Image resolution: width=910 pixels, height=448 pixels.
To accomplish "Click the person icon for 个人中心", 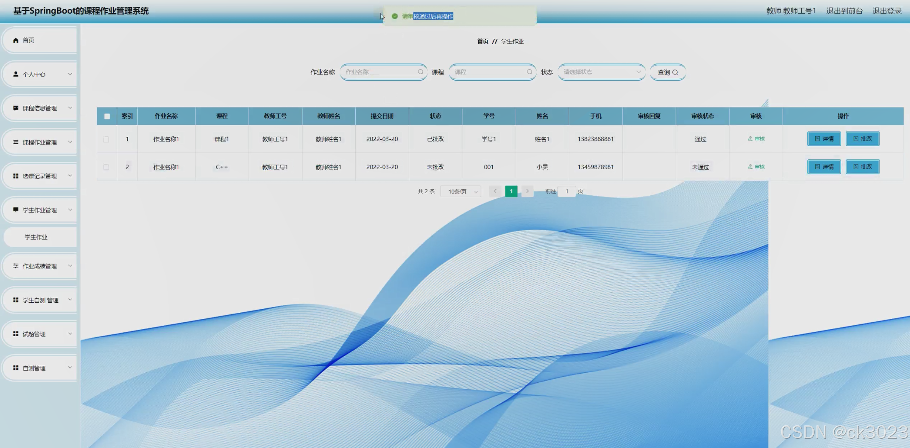I will tap(16, 74).
